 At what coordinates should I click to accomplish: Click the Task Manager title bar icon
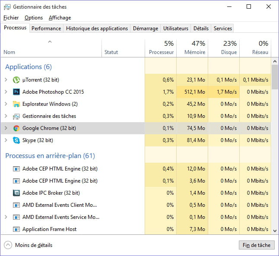[x=7, y=7]
